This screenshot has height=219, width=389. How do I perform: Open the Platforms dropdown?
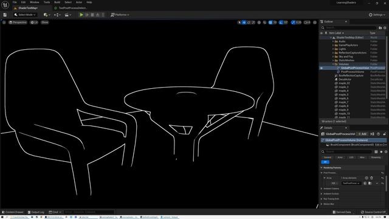(x=120, y=15)
